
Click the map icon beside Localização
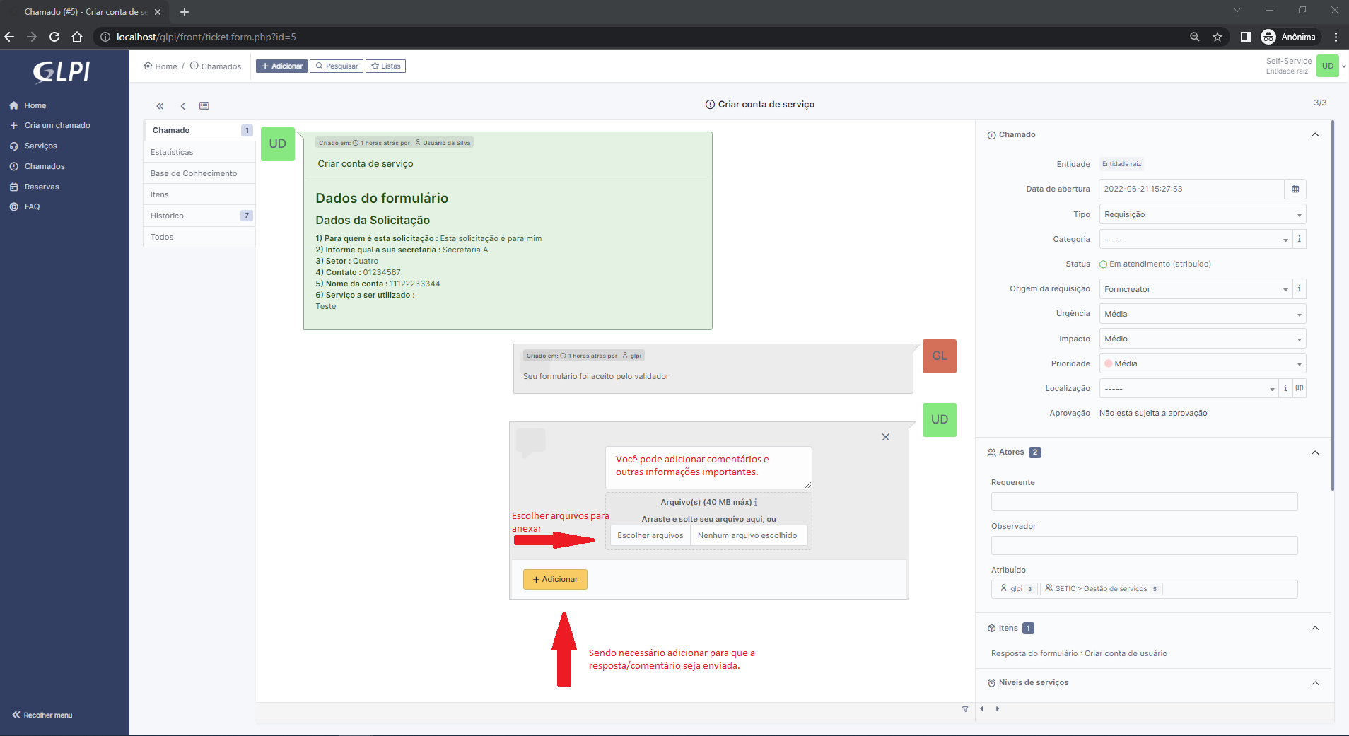click(1299, 388)
